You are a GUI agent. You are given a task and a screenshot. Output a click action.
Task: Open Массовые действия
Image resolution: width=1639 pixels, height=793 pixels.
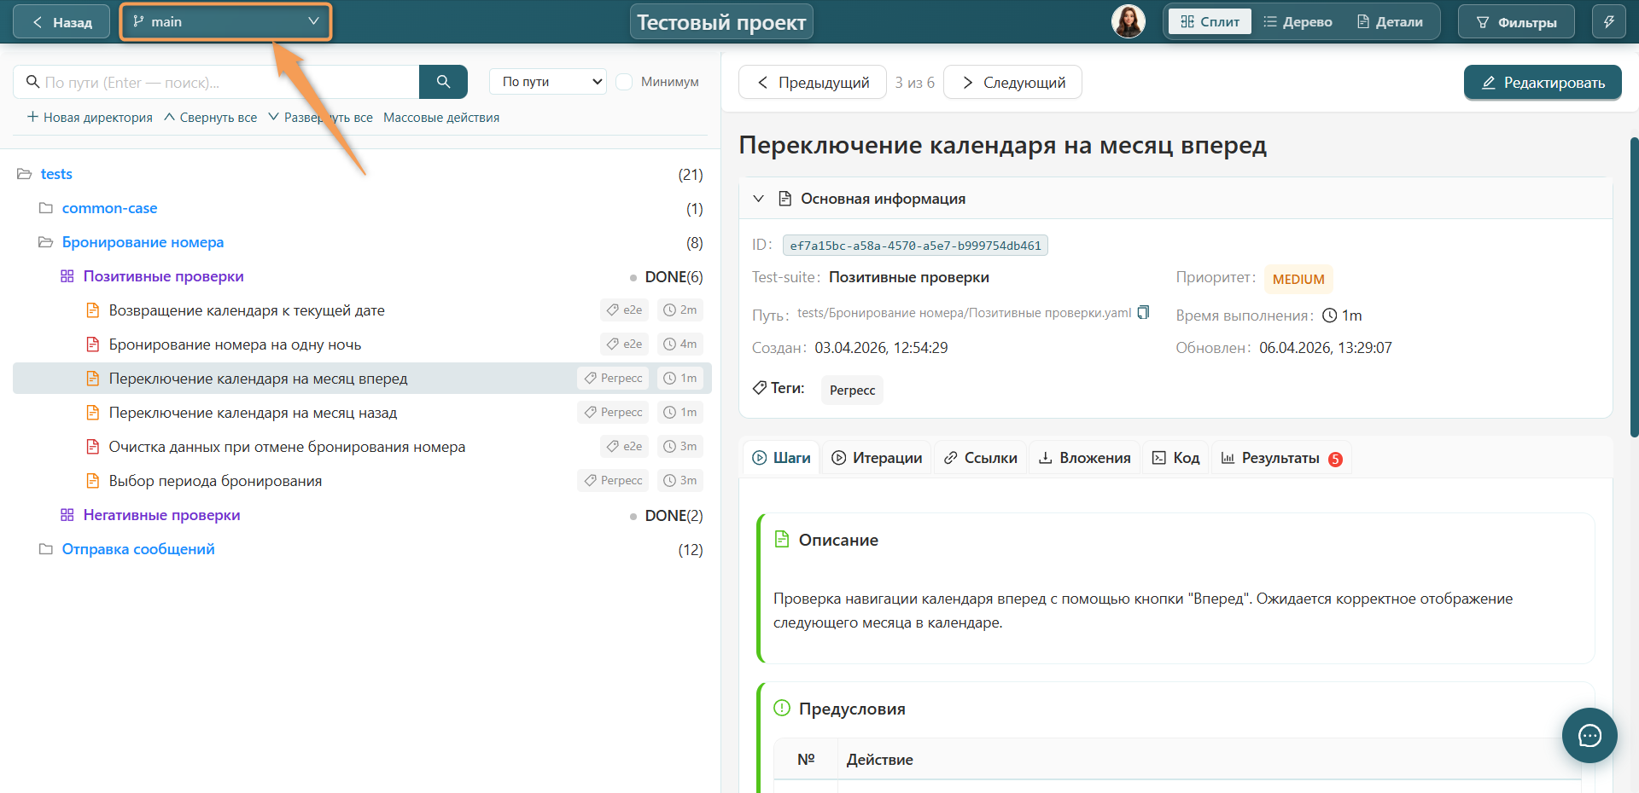click(441, 118)
